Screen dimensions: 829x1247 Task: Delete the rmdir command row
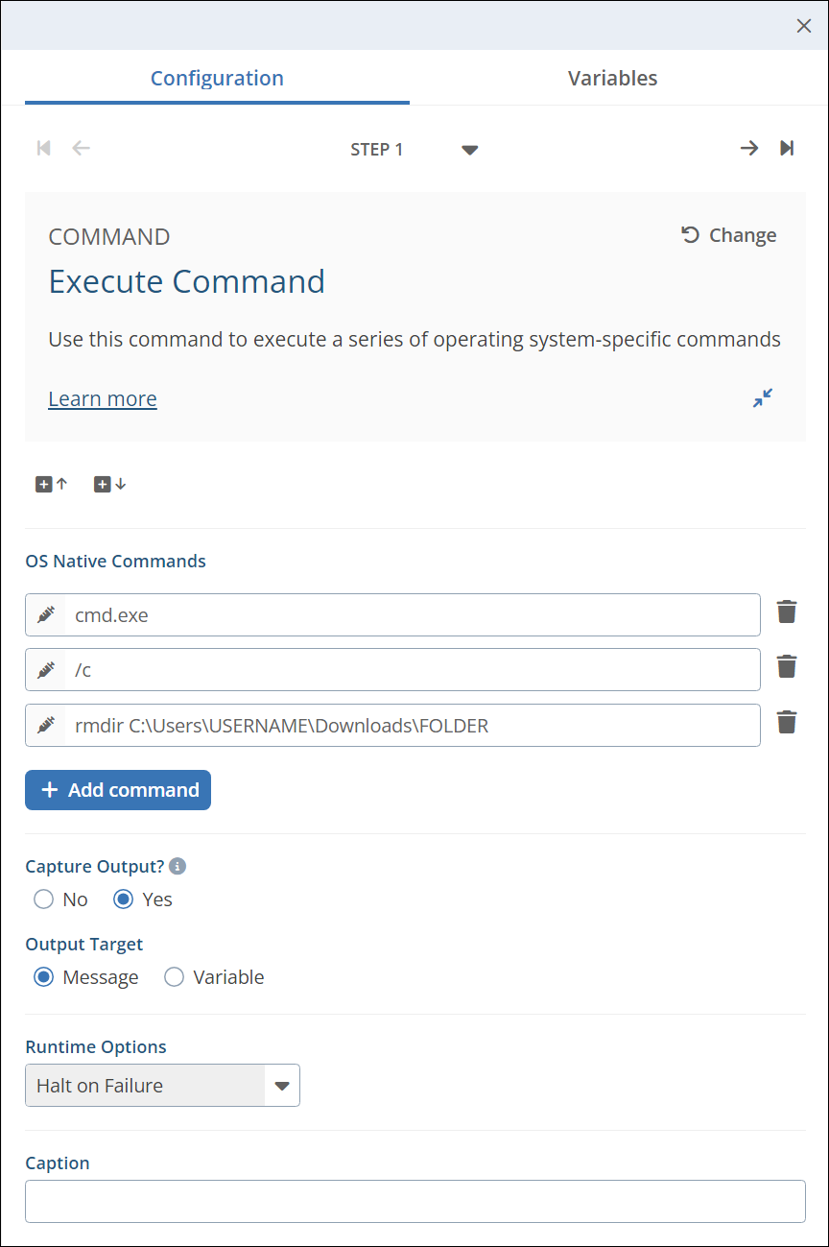tap(787, 723)
